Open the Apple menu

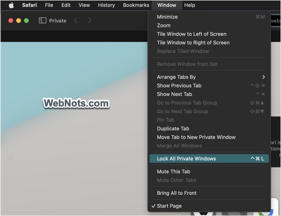point(11,5)
